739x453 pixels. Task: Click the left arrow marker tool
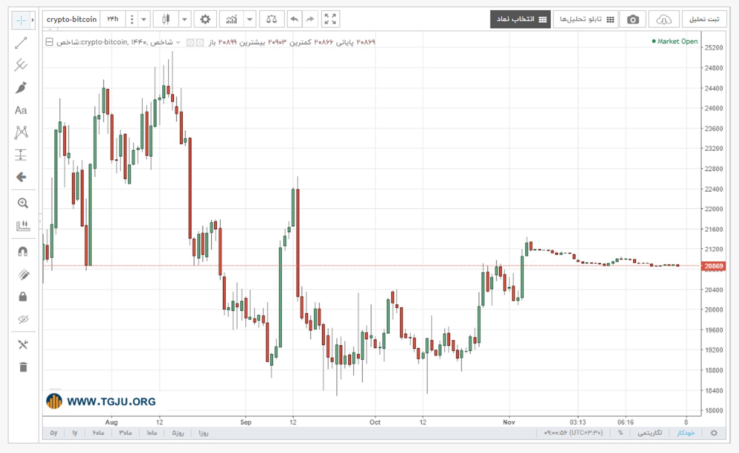(x=21, y=177)
